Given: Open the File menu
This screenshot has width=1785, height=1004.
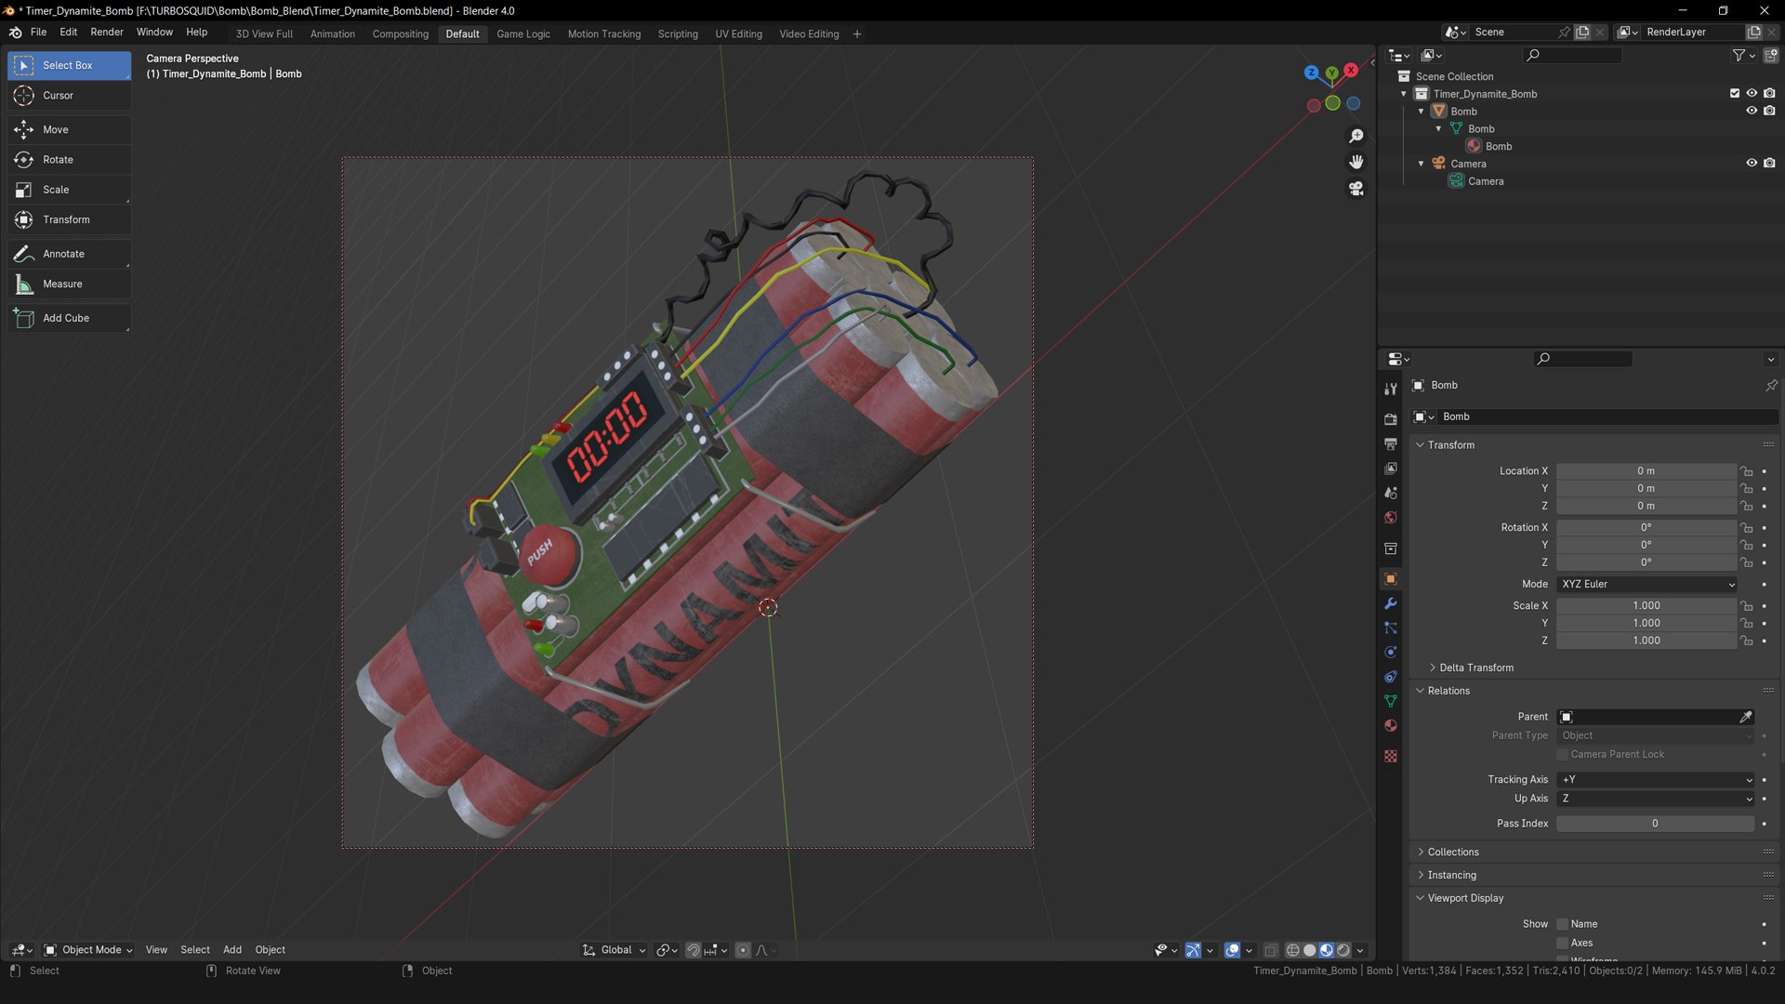Looking at the screenshot, I should point(38,33).
